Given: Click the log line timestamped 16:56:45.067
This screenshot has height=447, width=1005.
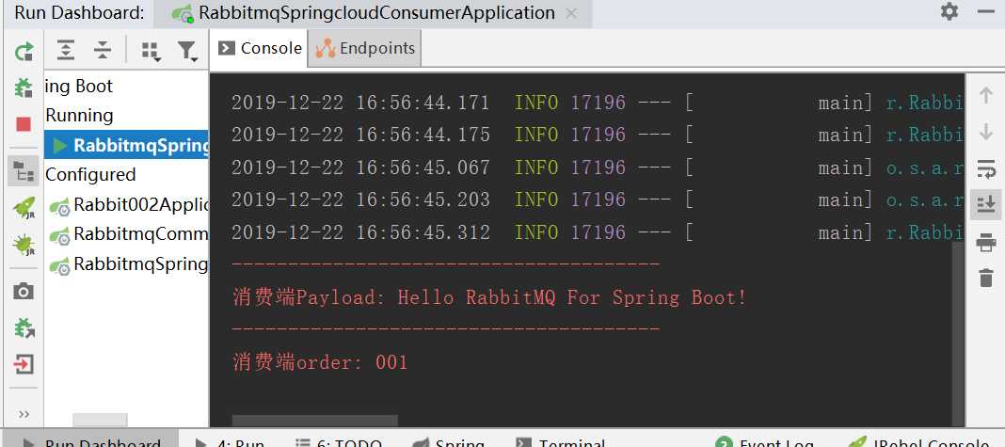Looking at the screenshot, I should (597, 168).
